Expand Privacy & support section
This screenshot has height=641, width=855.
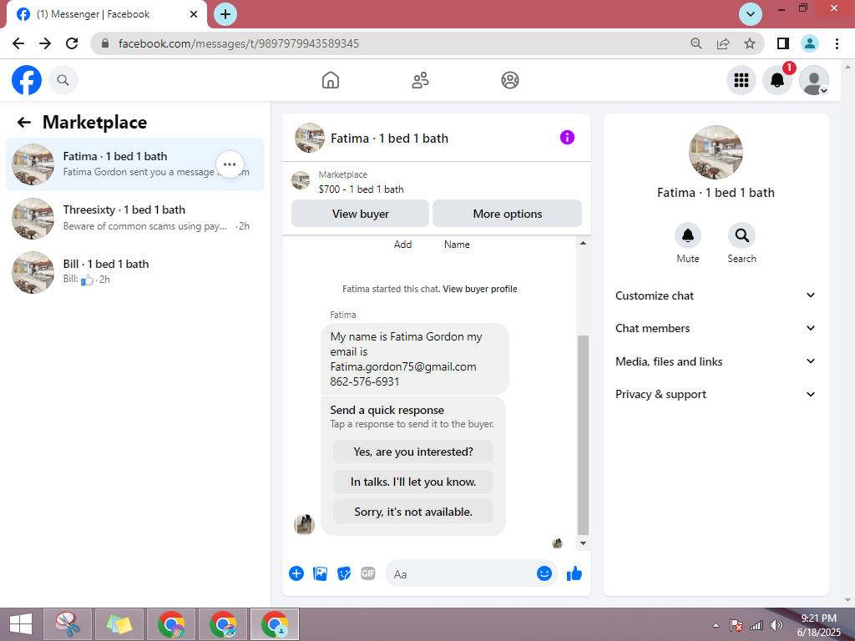pos(716,394)
